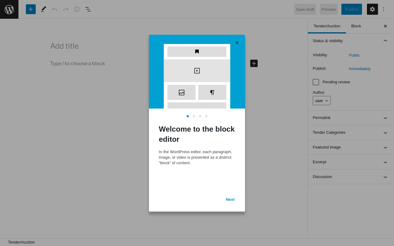This screenshot has width=394, height=246.
Task: Click the paragraph pilcrow block in illustration
Action: (212, 93)
